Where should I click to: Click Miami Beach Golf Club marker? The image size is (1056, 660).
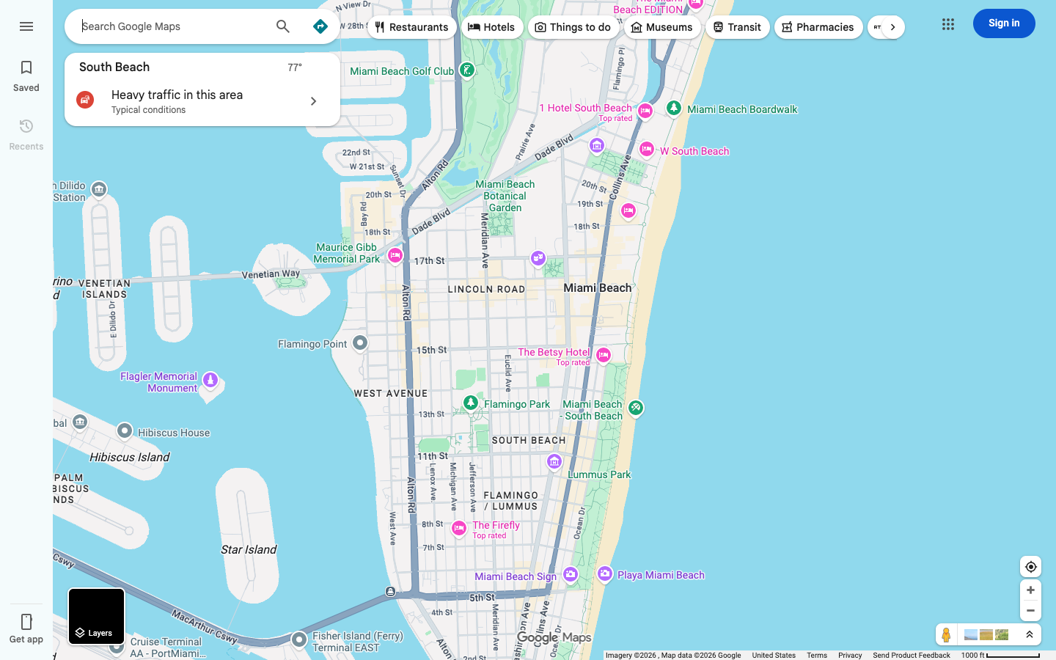click(466, 70)
